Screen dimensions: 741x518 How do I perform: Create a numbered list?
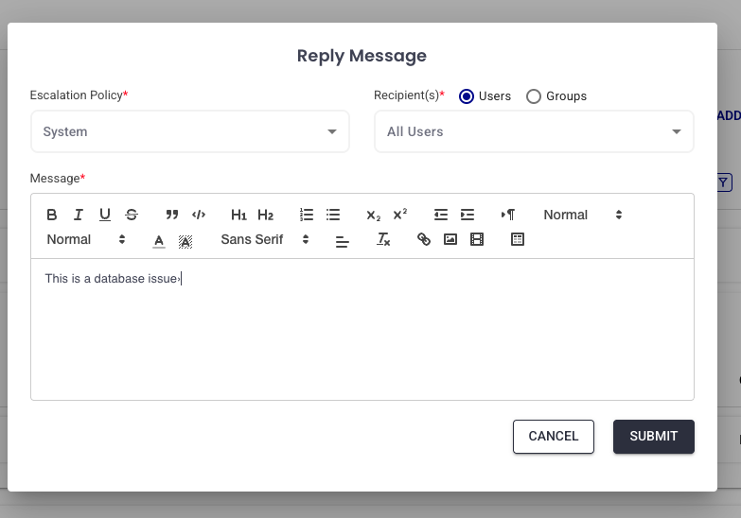click(307, 215)
